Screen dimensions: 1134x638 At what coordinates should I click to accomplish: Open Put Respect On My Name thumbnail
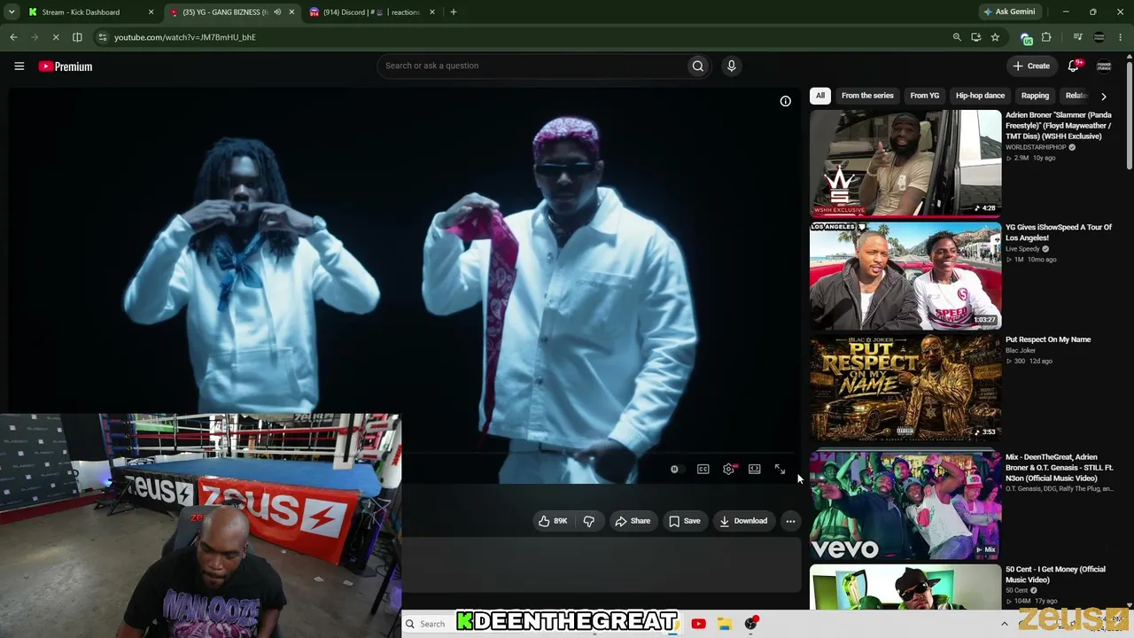pyautogui.click(x=905, y=387)
